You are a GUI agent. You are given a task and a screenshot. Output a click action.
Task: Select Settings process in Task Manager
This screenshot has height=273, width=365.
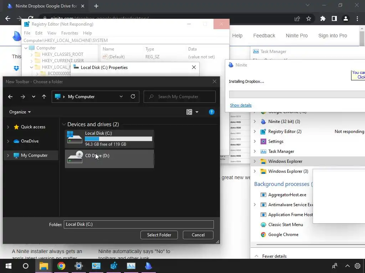[276, 141]
